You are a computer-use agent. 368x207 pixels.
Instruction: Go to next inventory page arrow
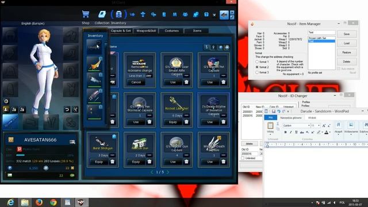[x=168, y=172]
